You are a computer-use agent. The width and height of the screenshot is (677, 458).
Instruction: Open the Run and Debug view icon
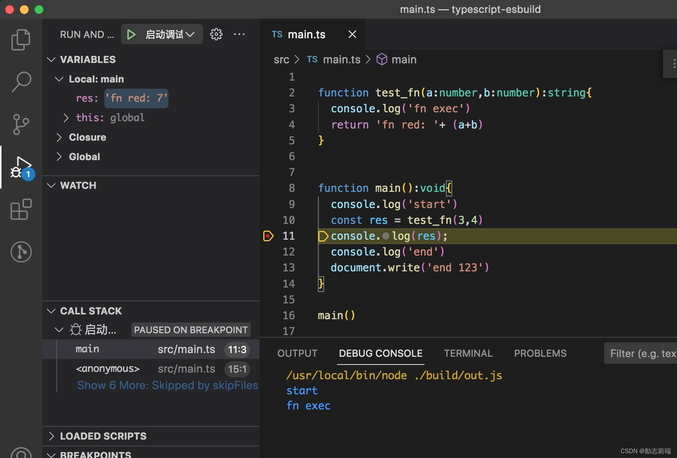(22, 168)
